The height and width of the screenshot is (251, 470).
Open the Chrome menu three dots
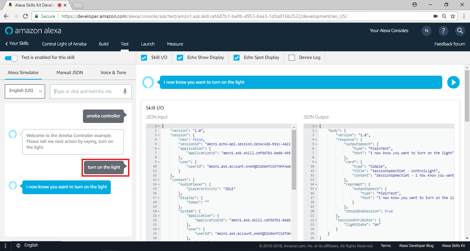463,16
